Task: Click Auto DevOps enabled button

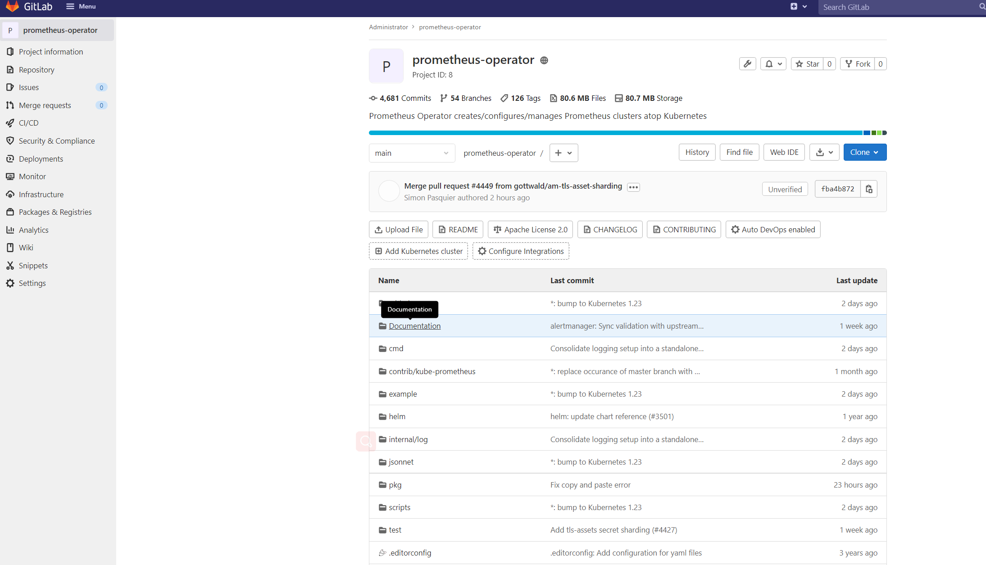Action: [773, 230]
